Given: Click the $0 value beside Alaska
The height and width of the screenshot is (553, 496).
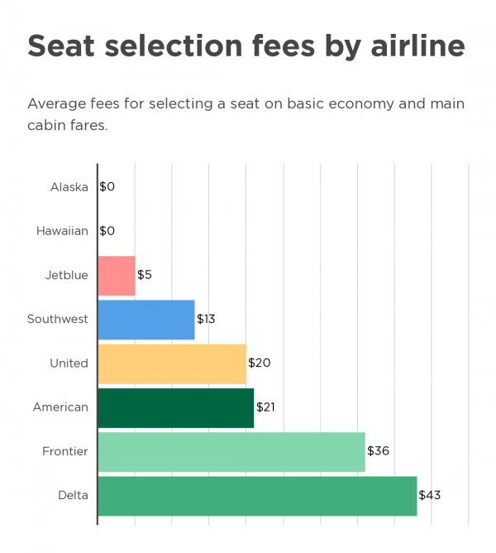Looking at the screenshot, I should (x=107, y=187).
